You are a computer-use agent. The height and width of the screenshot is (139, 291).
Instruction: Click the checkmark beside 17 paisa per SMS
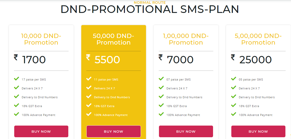click(17, 79)
